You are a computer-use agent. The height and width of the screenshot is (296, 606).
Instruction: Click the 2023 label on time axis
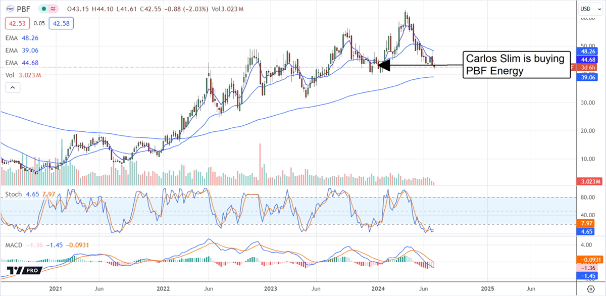click(271, 288)
